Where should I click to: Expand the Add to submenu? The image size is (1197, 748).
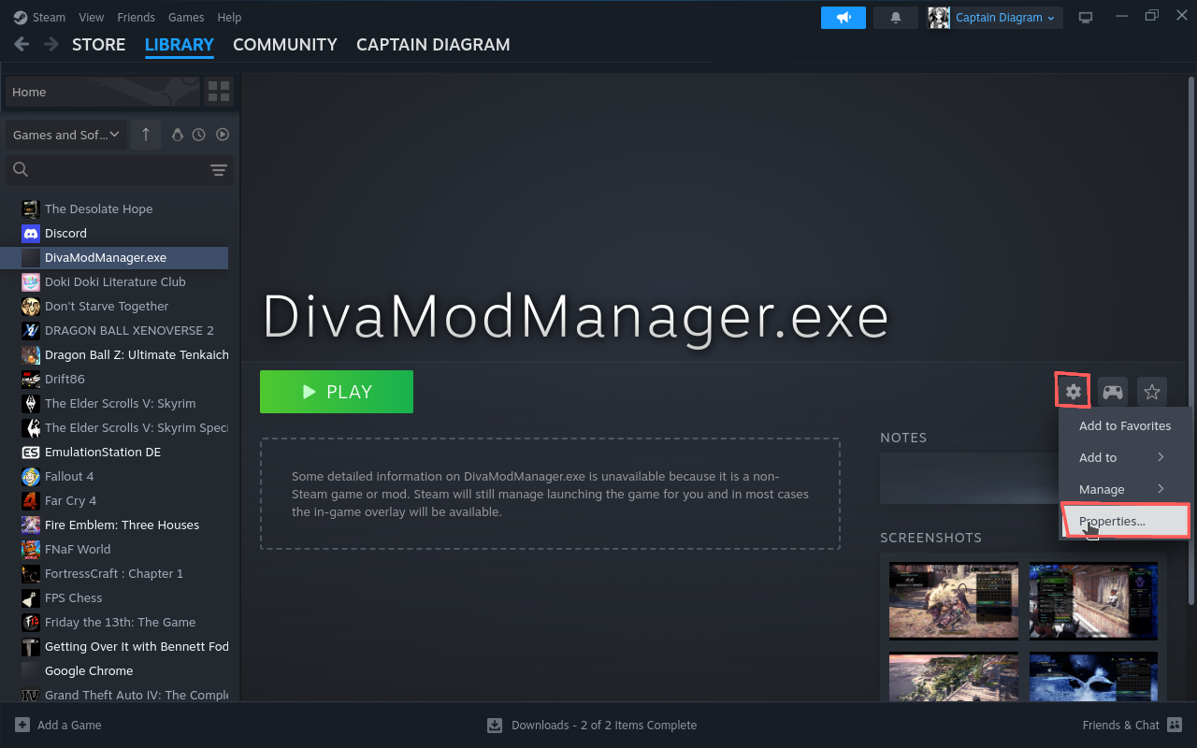tap(1125, 457)
